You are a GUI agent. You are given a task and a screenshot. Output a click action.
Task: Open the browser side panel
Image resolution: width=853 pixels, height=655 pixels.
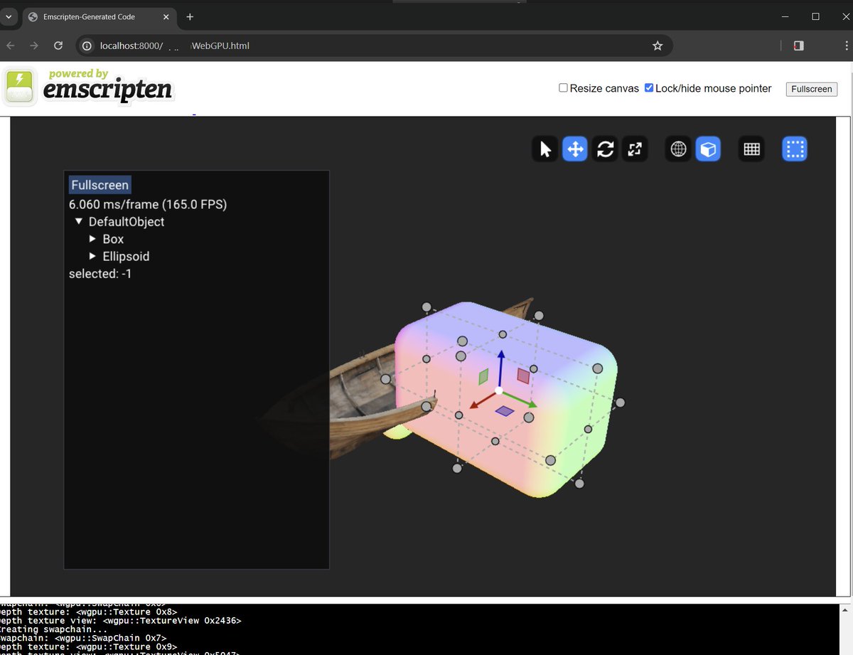pyautogui.click(x=798, y=46)
